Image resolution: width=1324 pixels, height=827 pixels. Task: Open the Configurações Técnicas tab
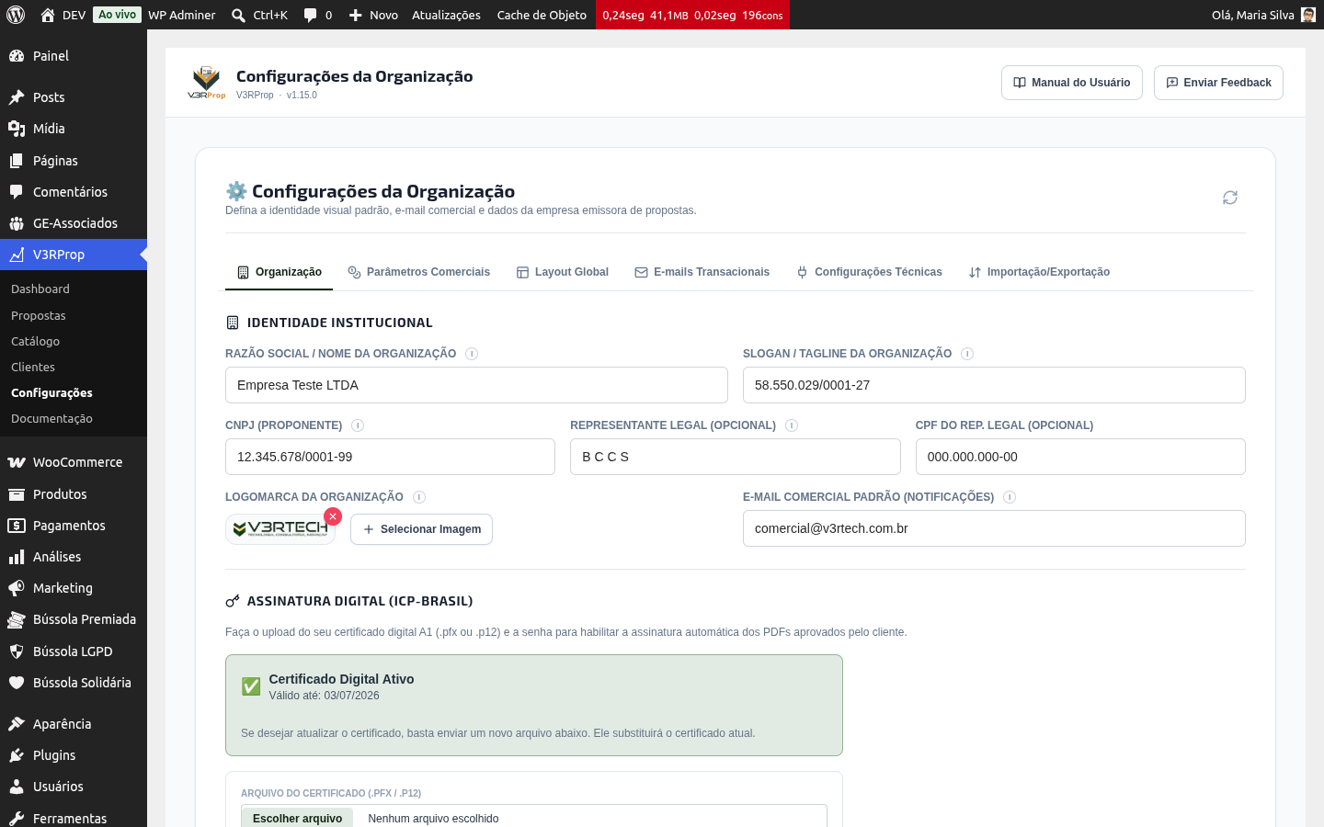869,272
